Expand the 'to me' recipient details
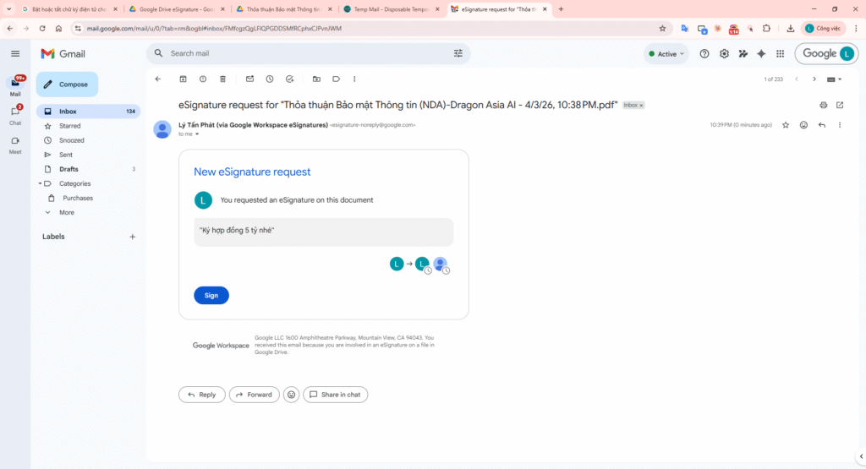Image resolution: width=866 pixels, height=469 pixels. tap(197, 134)
